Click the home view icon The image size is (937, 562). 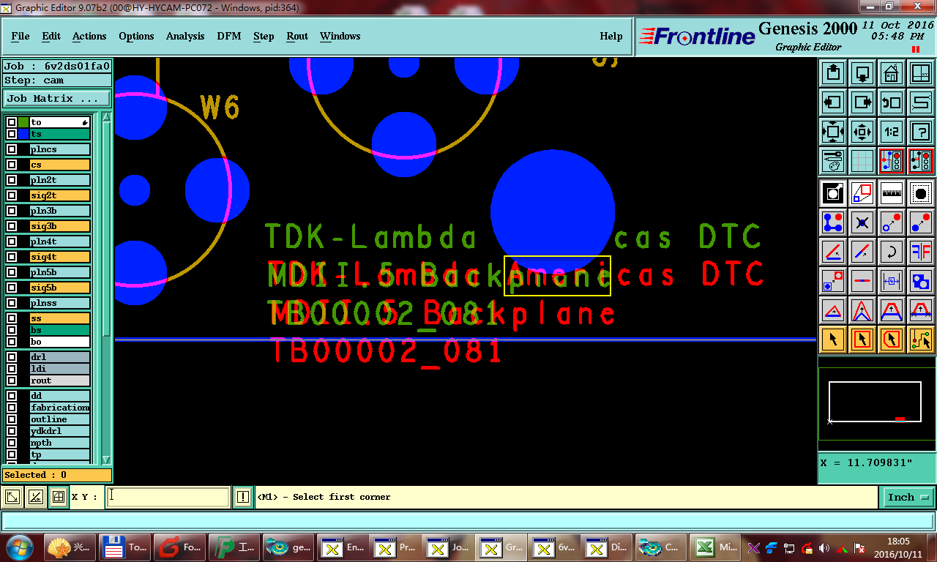[x=892, y=73]
